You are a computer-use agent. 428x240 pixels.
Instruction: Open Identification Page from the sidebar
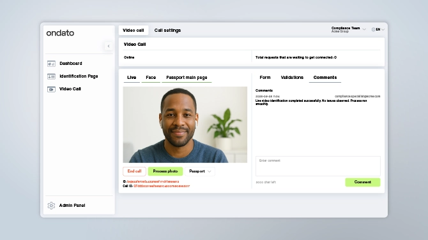pos(79,76)
